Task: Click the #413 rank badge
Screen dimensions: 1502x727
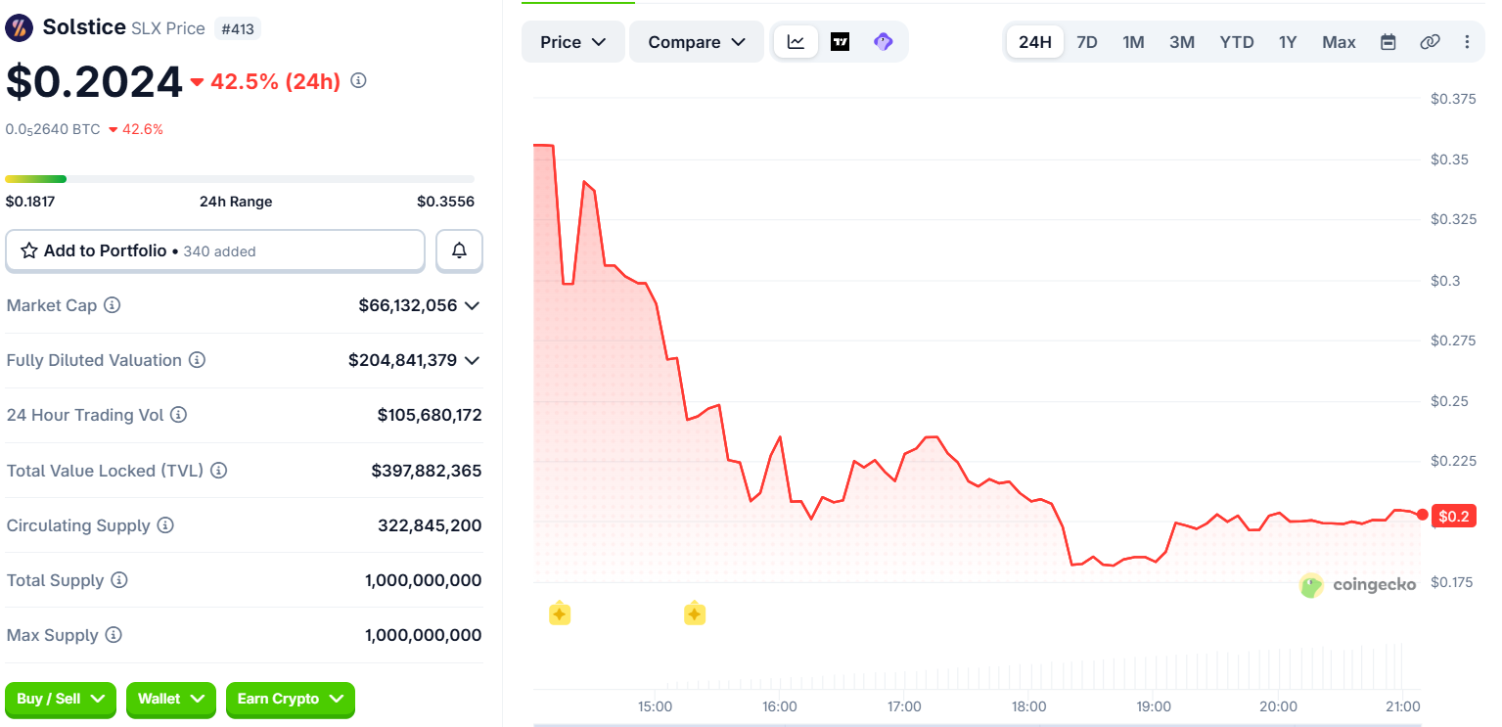Action: click(238, 28)
